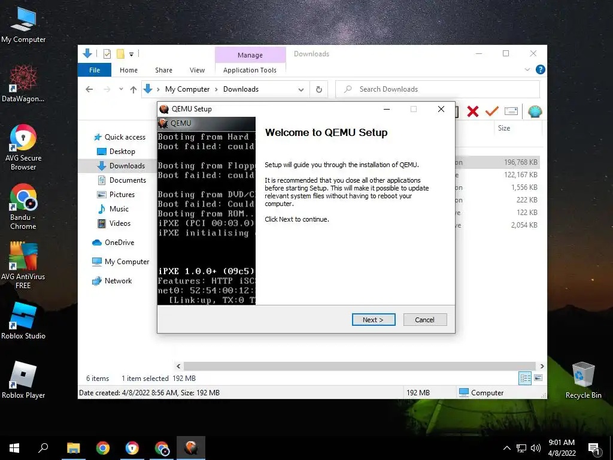Open Explorer help question mark icon

point(541,69)
